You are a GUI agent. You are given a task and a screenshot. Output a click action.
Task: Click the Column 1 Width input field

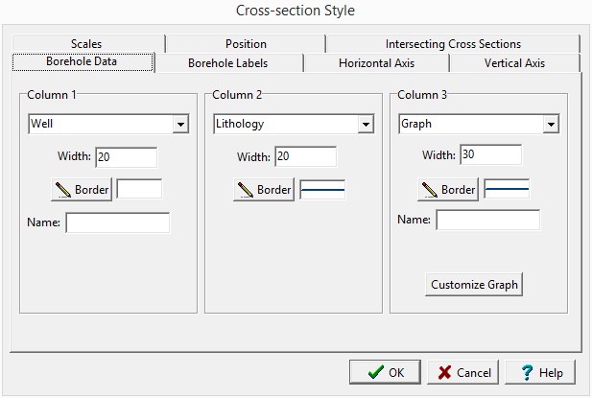pos(125,157)
